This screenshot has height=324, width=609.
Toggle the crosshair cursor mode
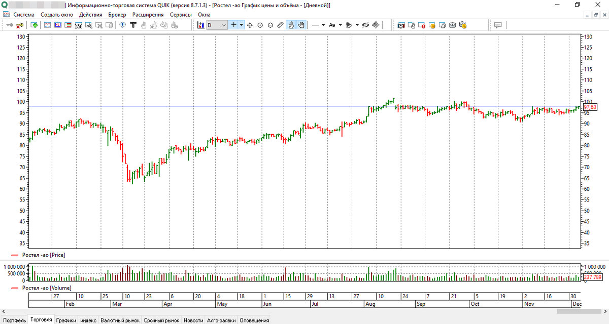pyautogui.click(x=234, y=25)
